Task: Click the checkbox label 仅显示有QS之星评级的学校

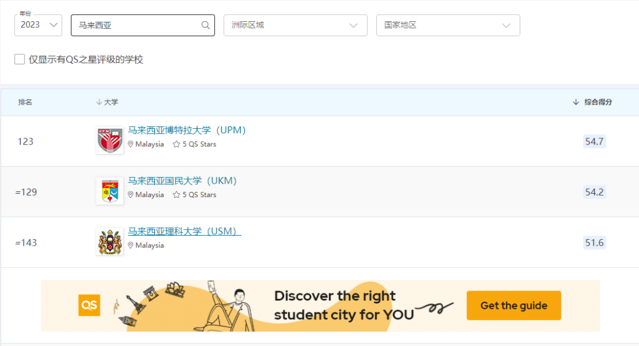Action: click(86, 60)
